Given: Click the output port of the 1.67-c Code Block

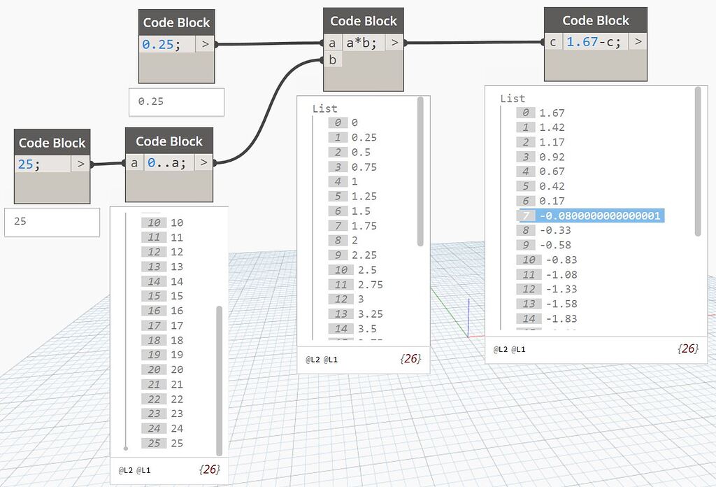Looking at the screenshot, I should (637, 41).
